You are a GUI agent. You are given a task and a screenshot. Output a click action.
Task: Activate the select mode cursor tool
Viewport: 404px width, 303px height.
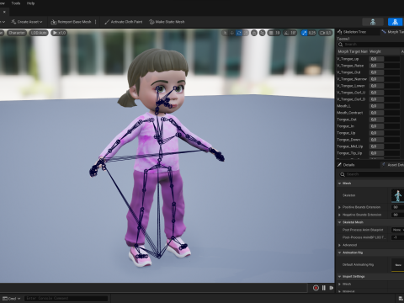coord(225,33)
